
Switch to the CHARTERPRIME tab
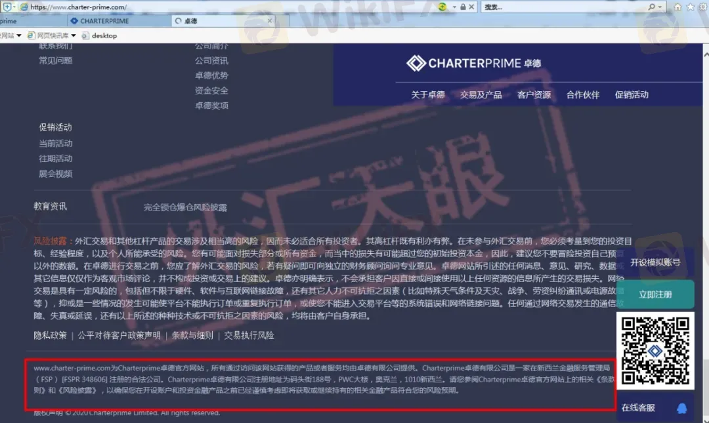click(119, 21)
